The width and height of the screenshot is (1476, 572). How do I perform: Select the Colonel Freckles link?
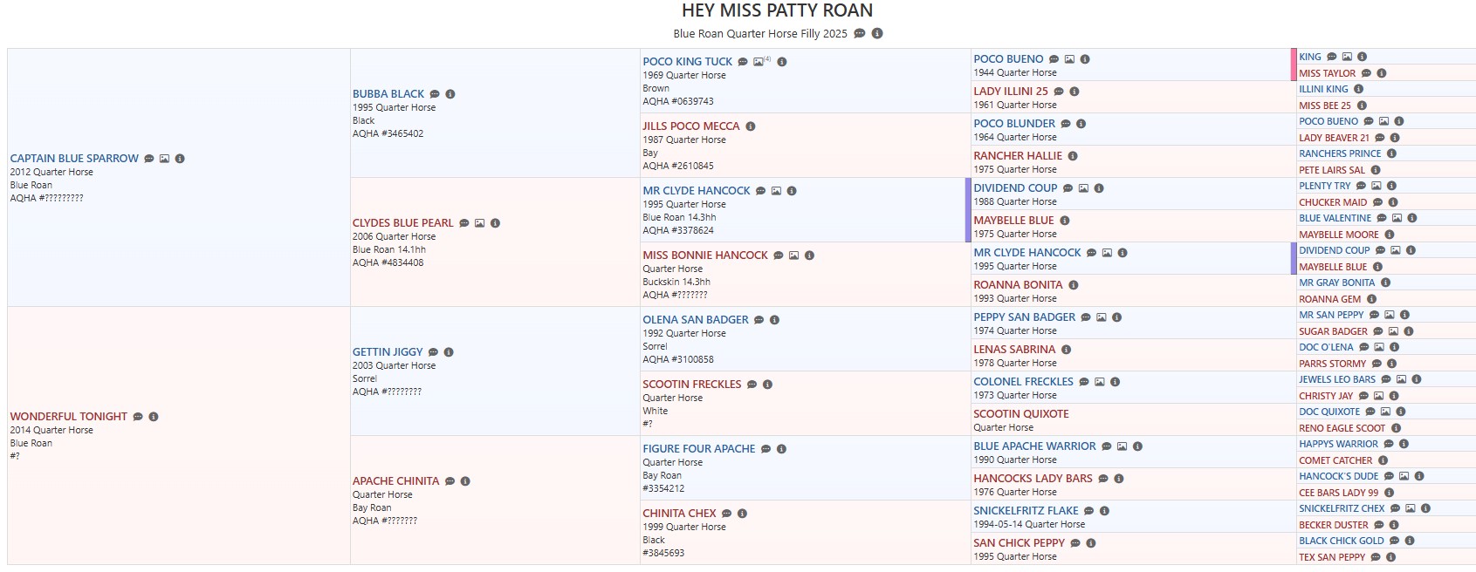pyautogui.click(x=1023, y=382)
